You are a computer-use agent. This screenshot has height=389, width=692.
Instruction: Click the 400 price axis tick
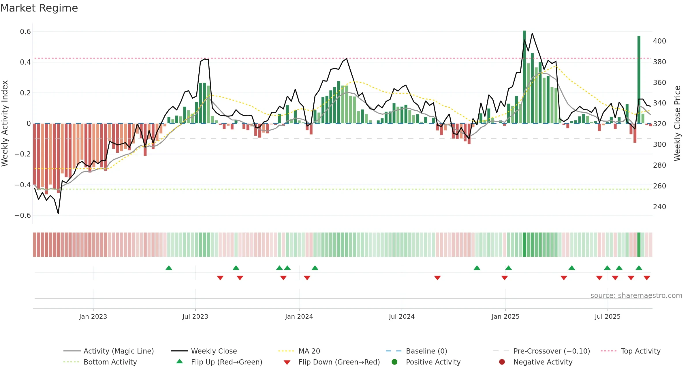click(x=659, y=41)
